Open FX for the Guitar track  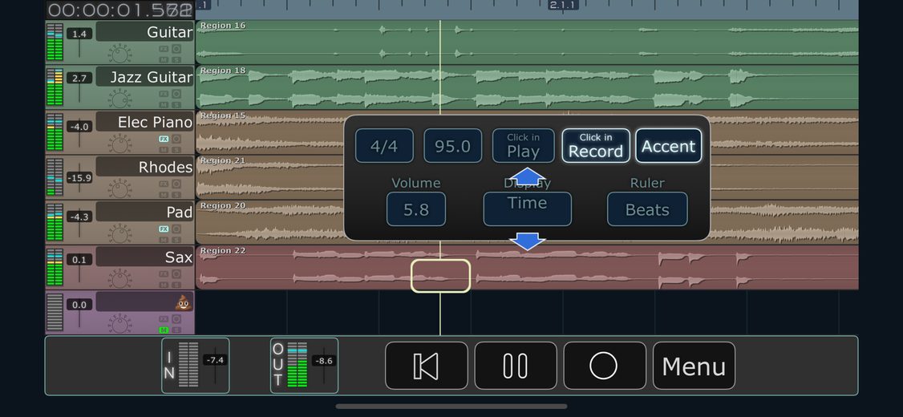tap(164, 49)
